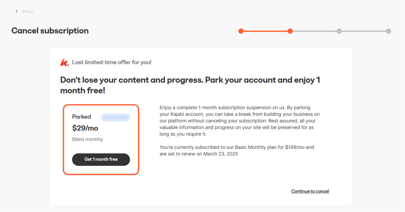
Task: Click the Continue to cancel link
Action: tap(310, 191)
